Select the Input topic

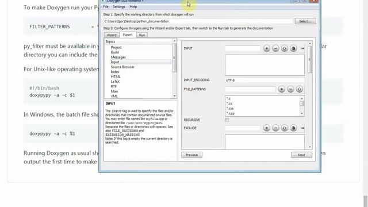pos(115,62)
